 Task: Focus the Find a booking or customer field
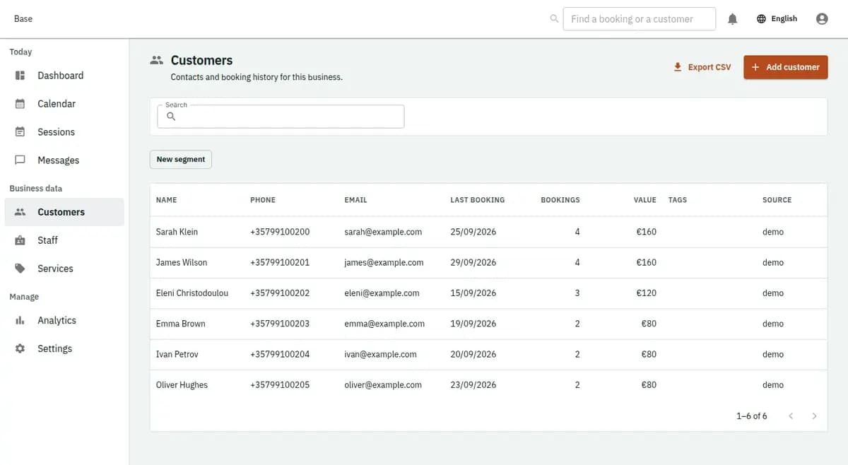[640, 19]
